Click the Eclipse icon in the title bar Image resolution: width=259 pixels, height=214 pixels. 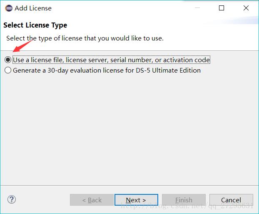click(8, 8)
